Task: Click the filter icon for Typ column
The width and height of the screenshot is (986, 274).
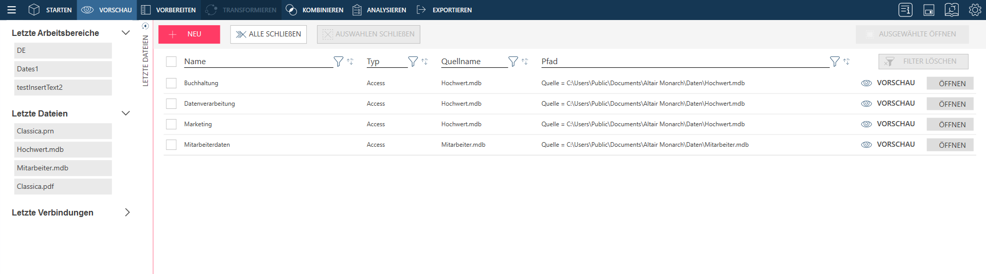Action: tap(413, 62)
